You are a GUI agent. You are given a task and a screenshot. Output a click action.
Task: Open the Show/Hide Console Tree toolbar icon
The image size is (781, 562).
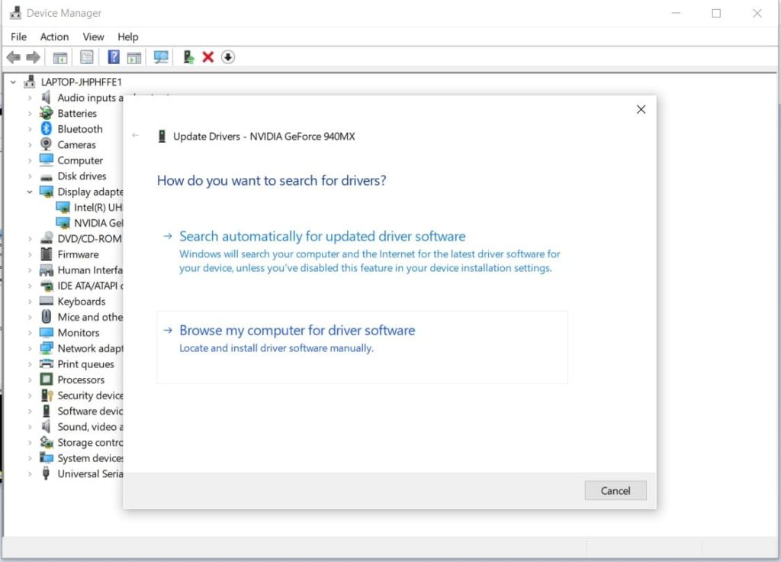[x=60, y=57]
